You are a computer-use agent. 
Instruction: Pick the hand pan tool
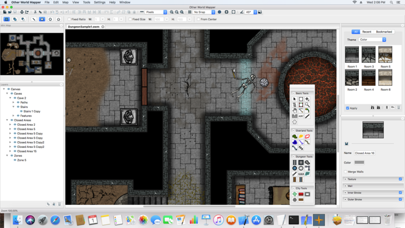click(294, 110)
